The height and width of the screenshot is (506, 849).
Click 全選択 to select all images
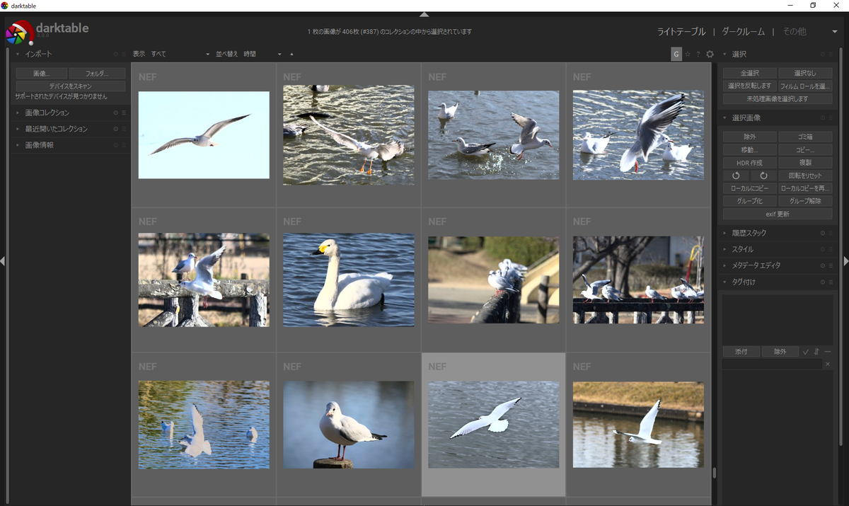750,73
